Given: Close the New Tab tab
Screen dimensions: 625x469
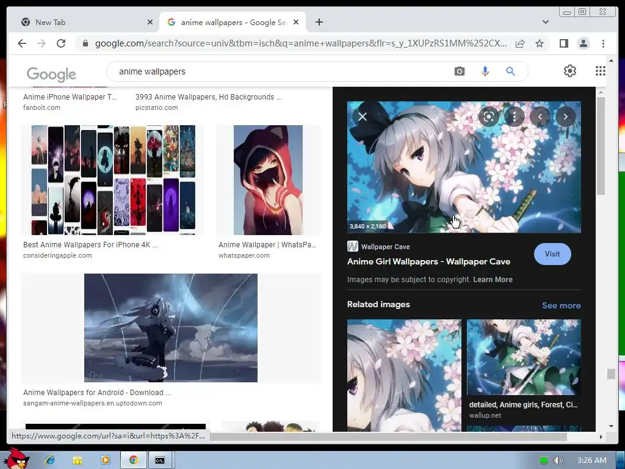Looking at the screenshot, I should [150, 23].
